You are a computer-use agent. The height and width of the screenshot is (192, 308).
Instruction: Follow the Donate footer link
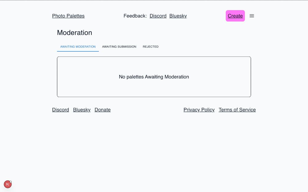(x=103, y=110)
